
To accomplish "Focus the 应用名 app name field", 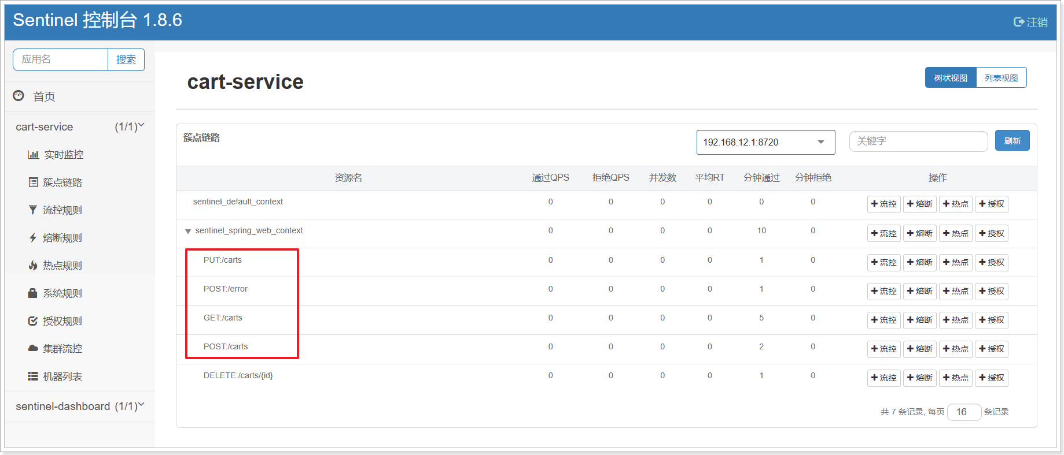I will click(x=61, y=59).
